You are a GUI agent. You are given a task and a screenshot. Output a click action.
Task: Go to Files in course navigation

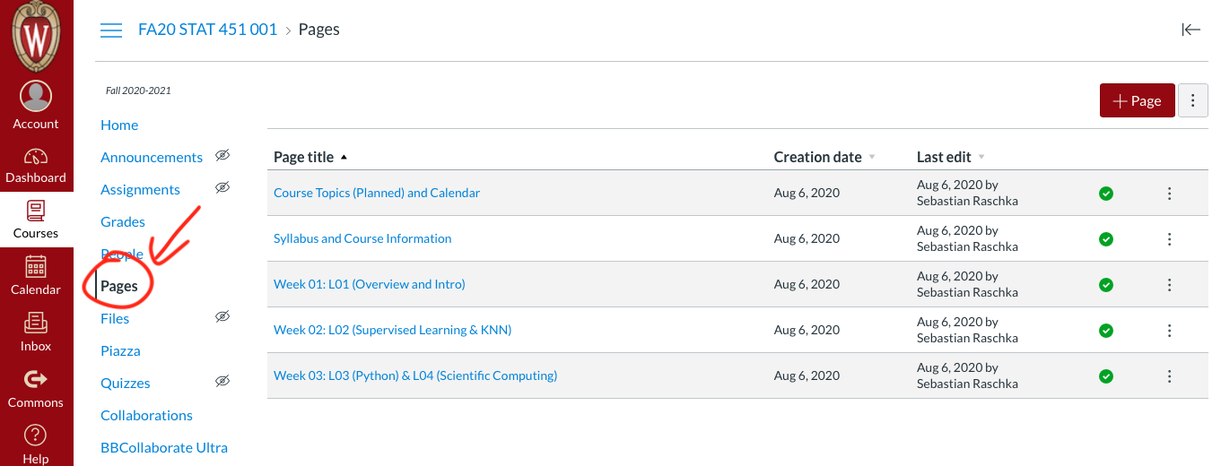point(115,318)
